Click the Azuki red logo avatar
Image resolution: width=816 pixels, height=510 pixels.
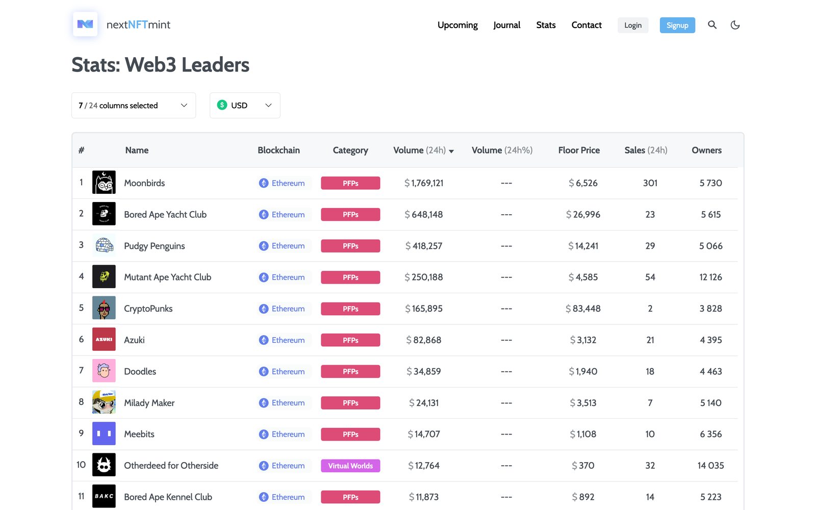click(104, 340)
